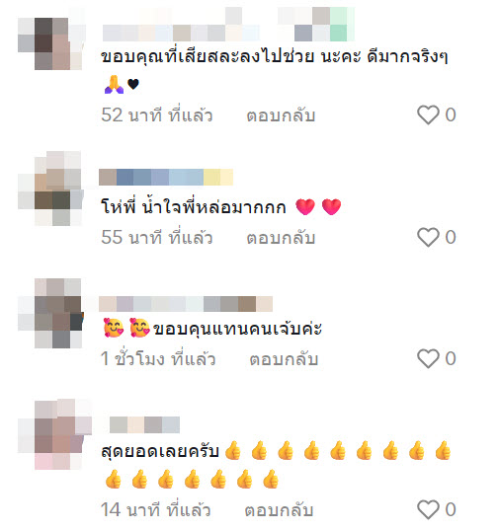Open username above ขอบคุณแทนคนเจ็บค่ะ comment

pos(186,304)
